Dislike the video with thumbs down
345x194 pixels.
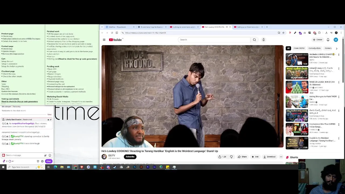coord(231,157)
